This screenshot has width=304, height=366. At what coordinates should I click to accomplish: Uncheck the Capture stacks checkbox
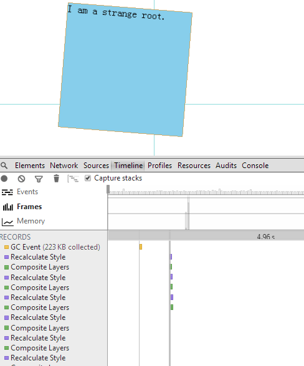pyautogui.click(x=88, y=178)
